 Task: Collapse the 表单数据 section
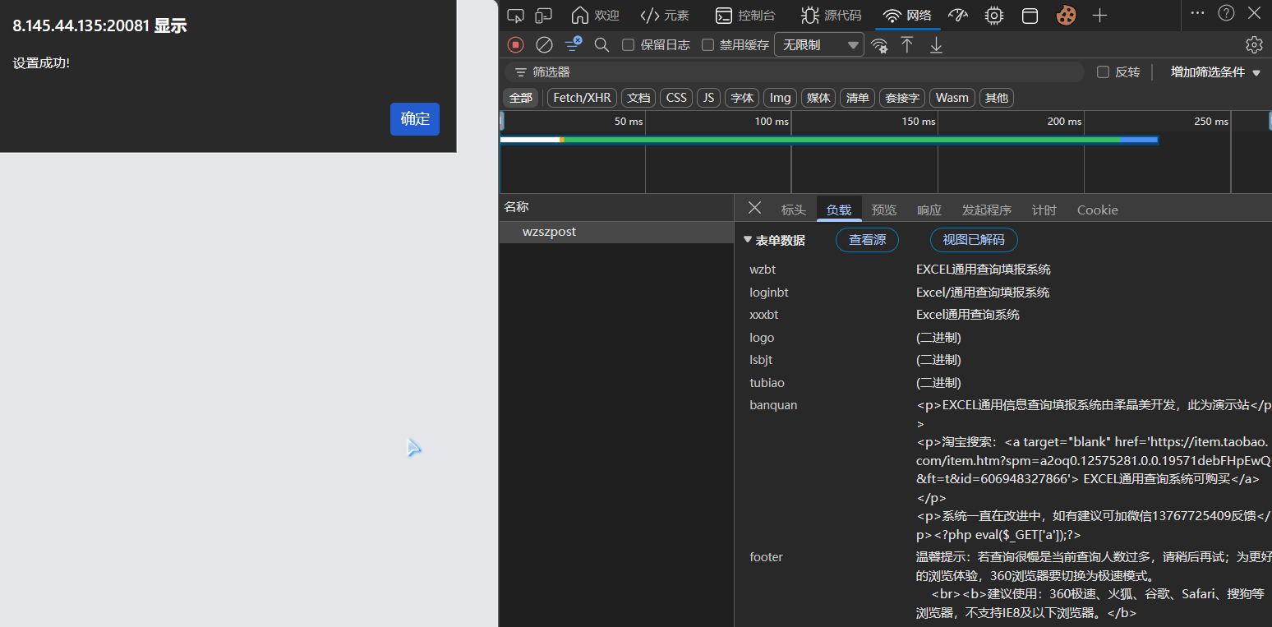click(747, 240)
